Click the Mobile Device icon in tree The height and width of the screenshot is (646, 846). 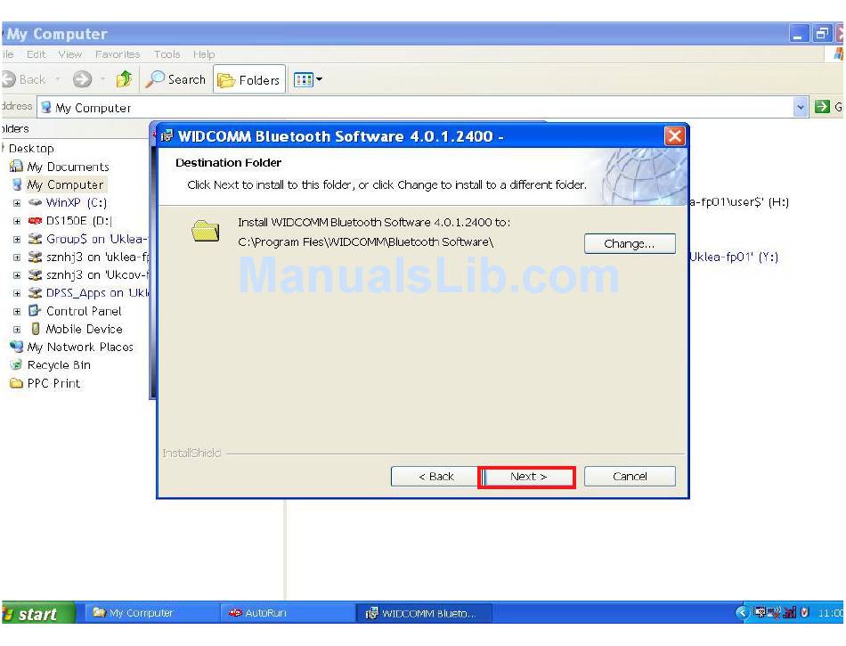pos(36,329)
